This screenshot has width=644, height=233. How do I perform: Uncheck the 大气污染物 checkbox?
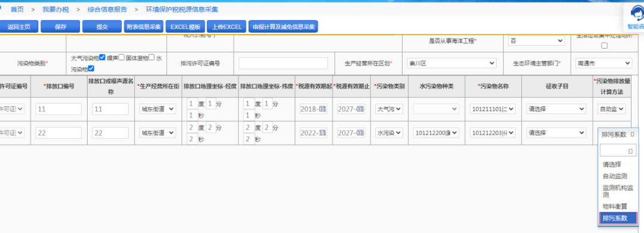(x=103, y=57)
